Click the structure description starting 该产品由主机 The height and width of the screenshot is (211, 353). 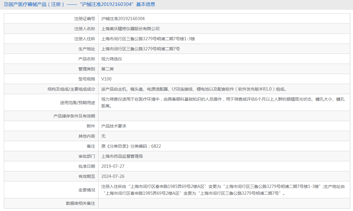[x=195, y=89]
